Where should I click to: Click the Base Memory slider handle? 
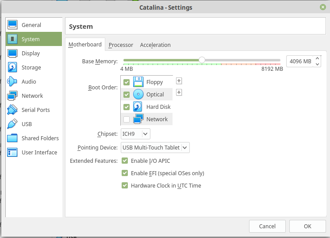(202, 60)
